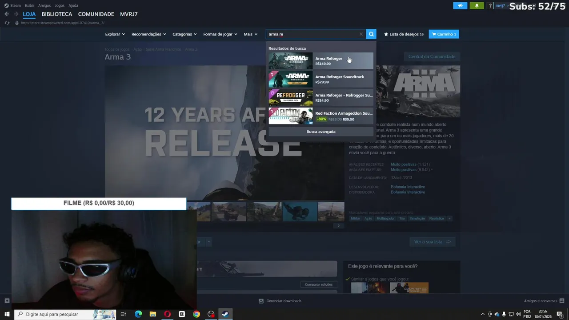Click the Bohemia Interactive developer link
569x320 pixels.
[x=408, y=187]
